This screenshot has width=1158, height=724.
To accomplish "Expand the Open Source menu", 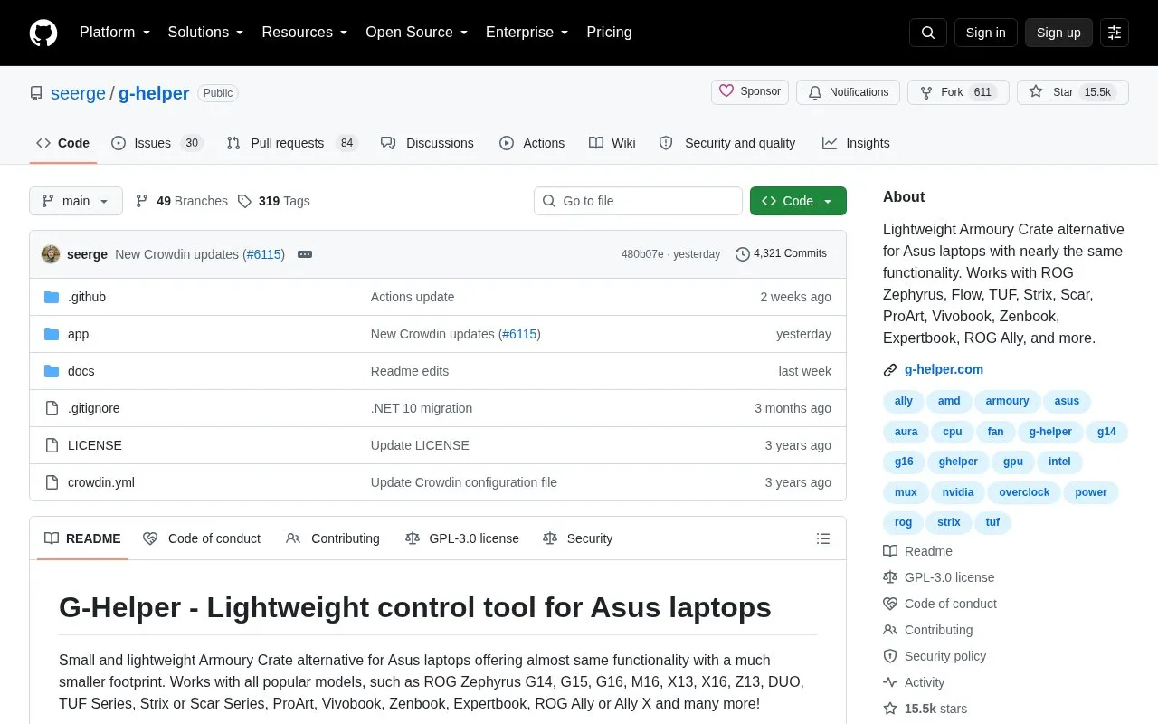I will click(x=417, y=33).
